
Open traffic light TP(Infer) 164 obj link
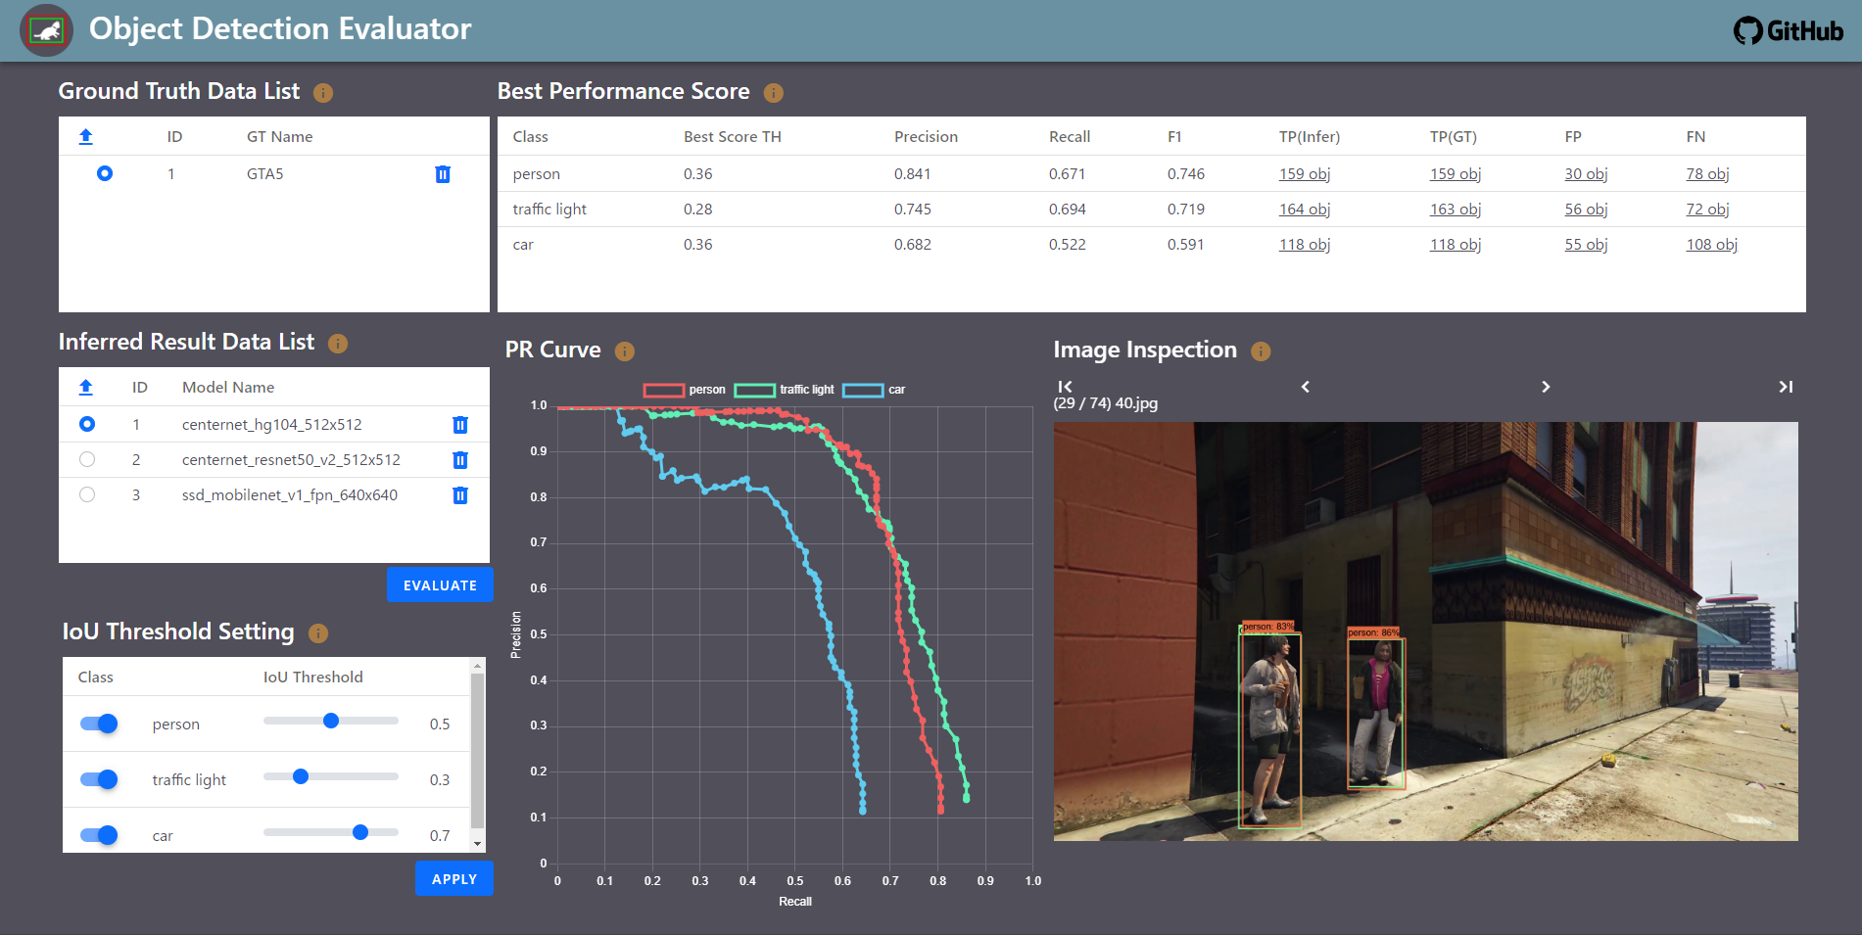click(1304, 210)
